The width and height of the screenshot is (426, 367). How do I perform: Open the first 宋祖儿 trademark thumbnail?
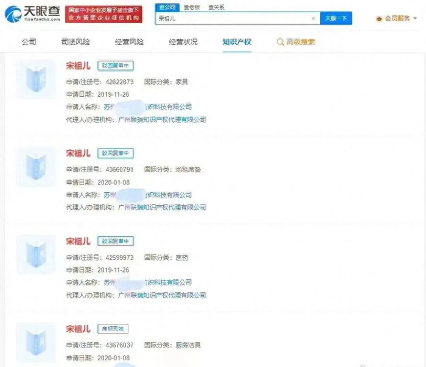coord(36,79)
